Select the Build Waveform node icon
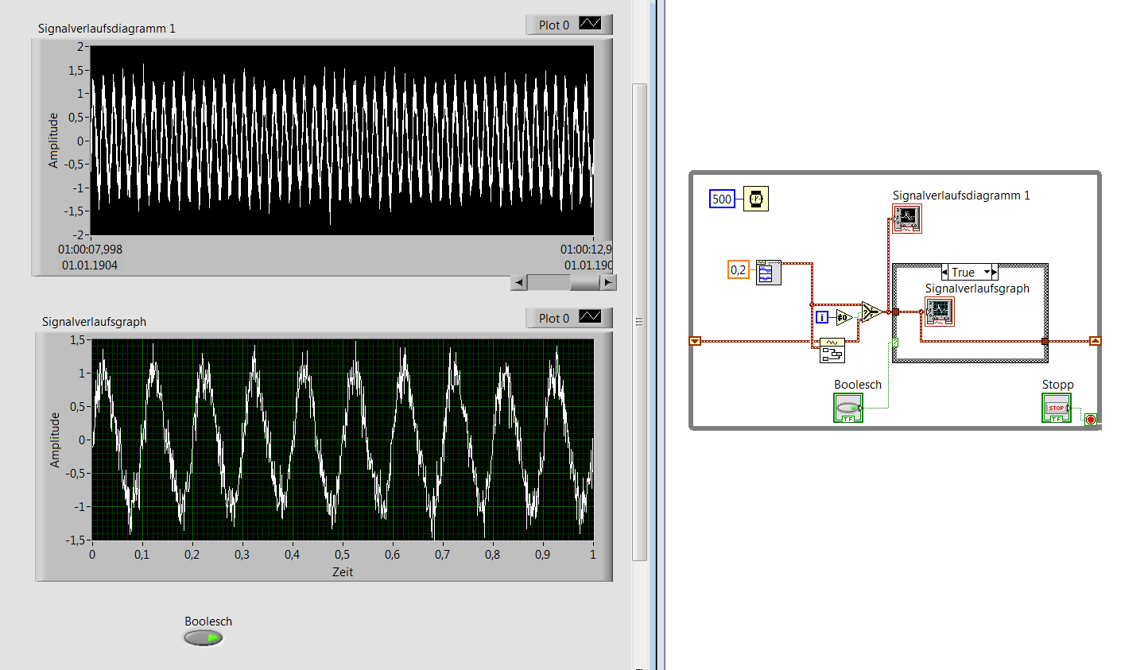 (x=832, y=350)
